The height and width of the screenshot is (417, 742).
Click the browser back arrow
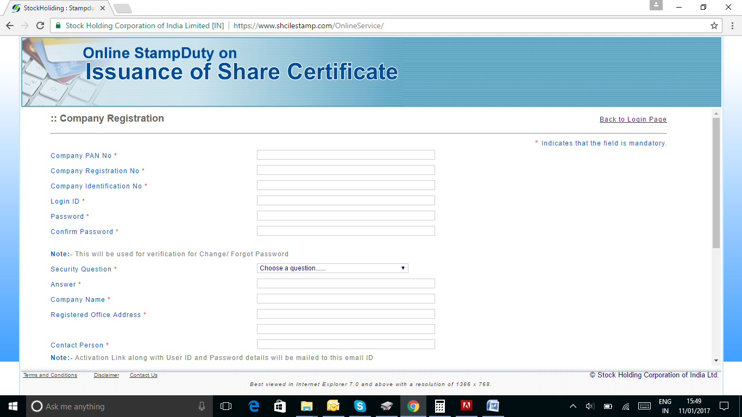[10, 26]
